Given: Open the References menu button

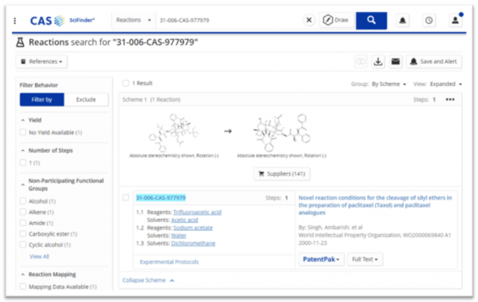Looking at the screenshot, I should [41, 62].
